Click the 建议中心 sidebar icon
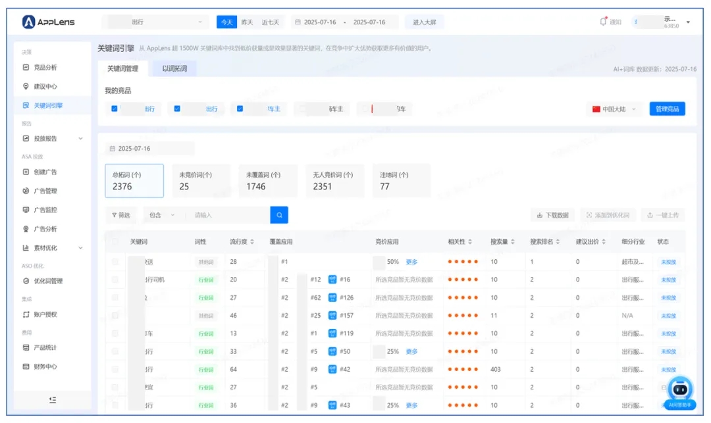This screenshot has width=711, height=423. [x=26, y=86]
